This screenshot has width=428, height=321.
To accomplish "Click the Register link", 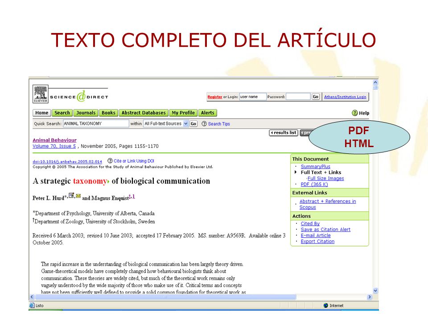I will [215, 97].
